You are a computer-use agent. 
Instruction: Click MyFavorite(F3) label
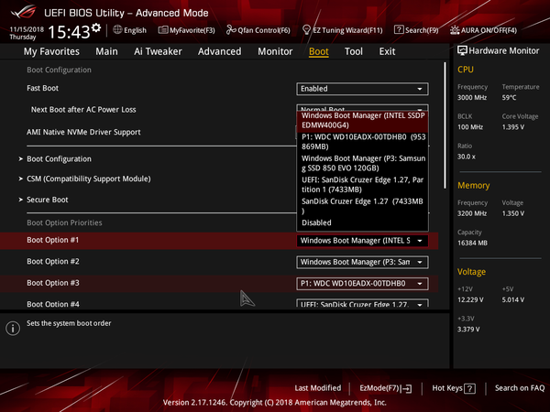coord(192,30)
